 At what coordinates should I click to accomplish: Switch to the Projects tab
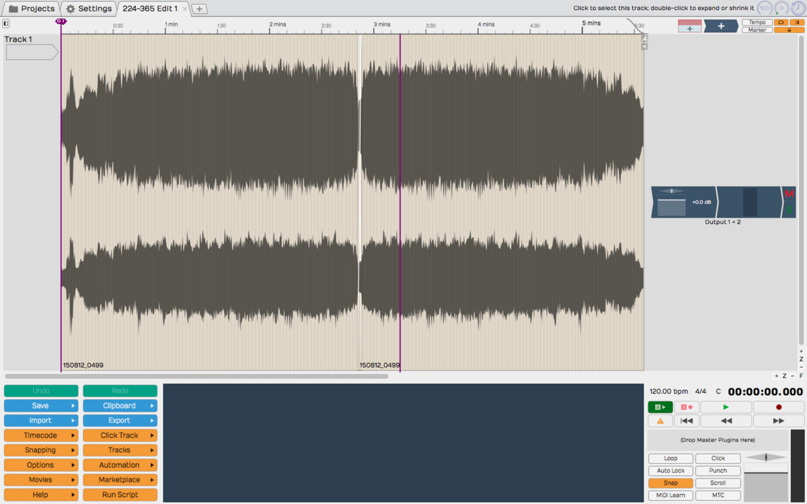click(31, 9)
